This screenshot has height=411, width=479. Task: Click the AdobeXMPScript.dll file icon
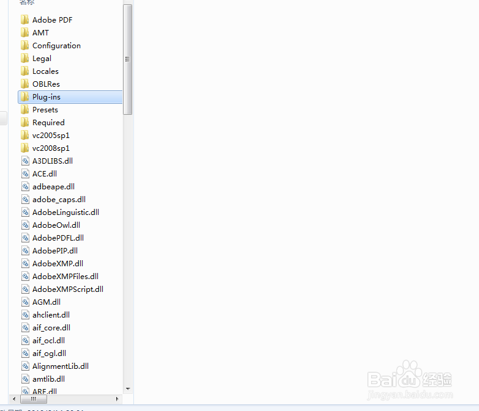(25, 289)
